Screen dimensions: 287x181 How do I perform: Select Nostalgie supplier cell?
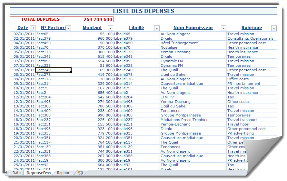pos(193,47)
